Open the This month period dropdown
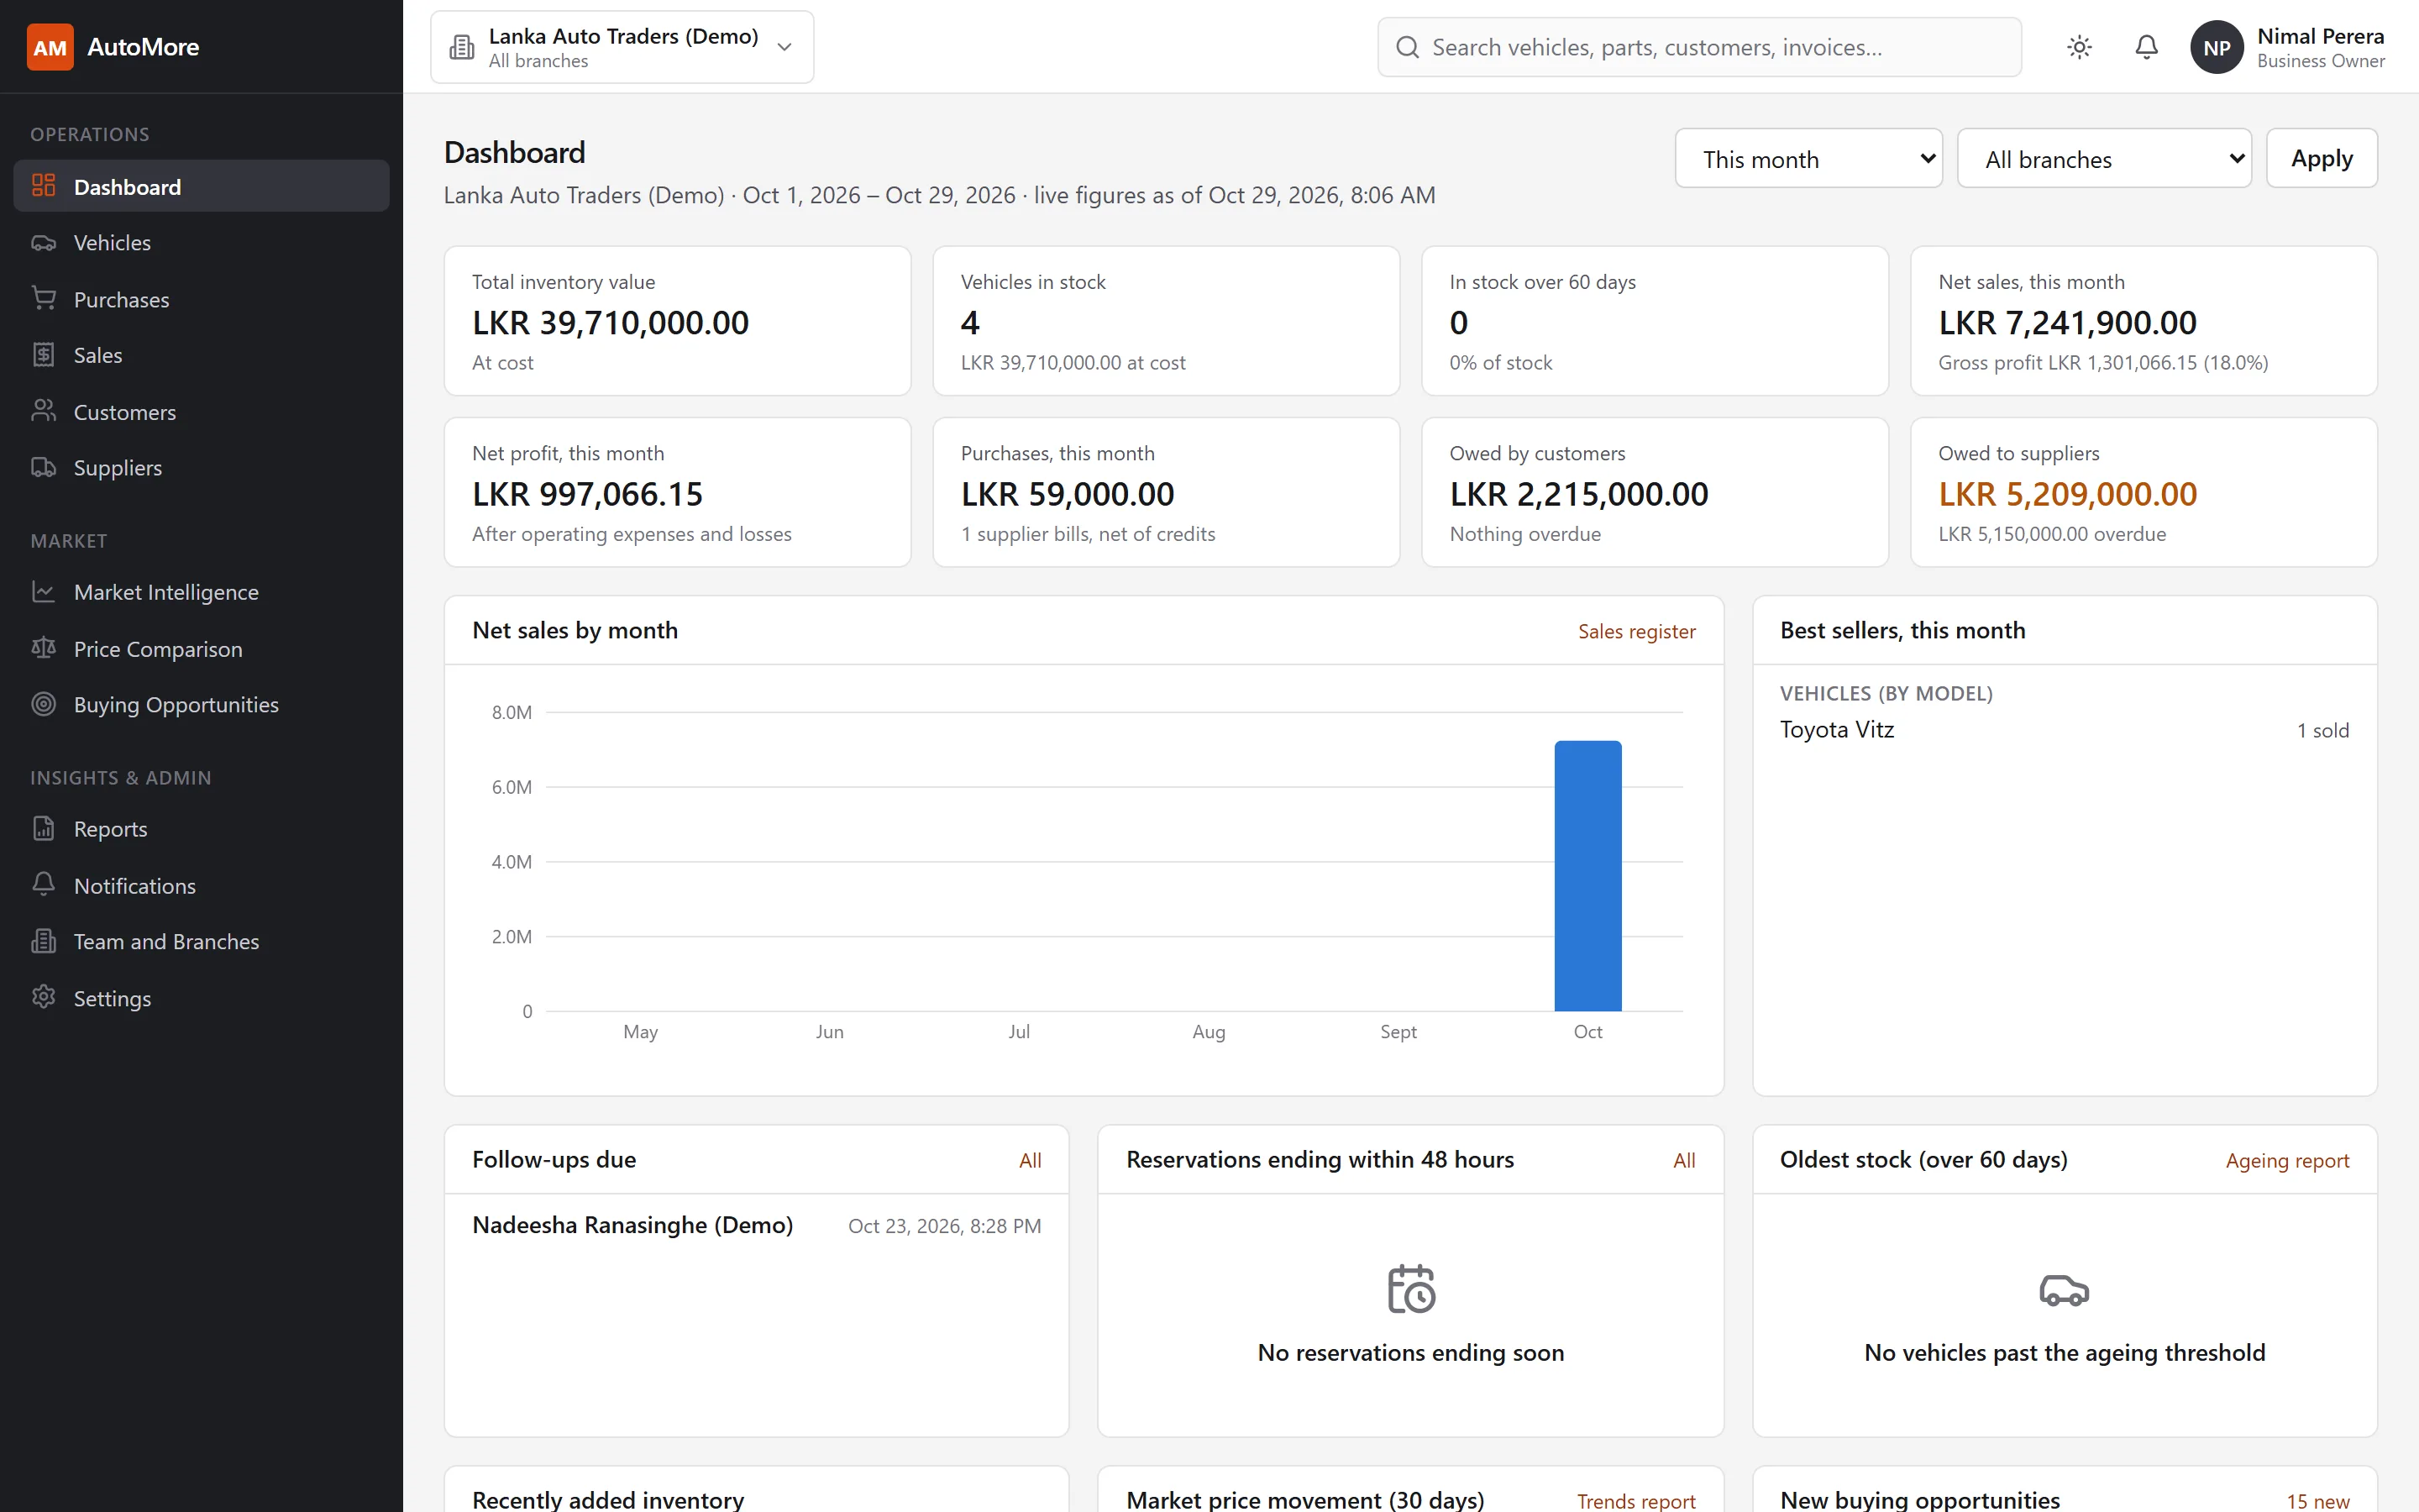This screenshot has height=1512, width=2419. 1808,158
